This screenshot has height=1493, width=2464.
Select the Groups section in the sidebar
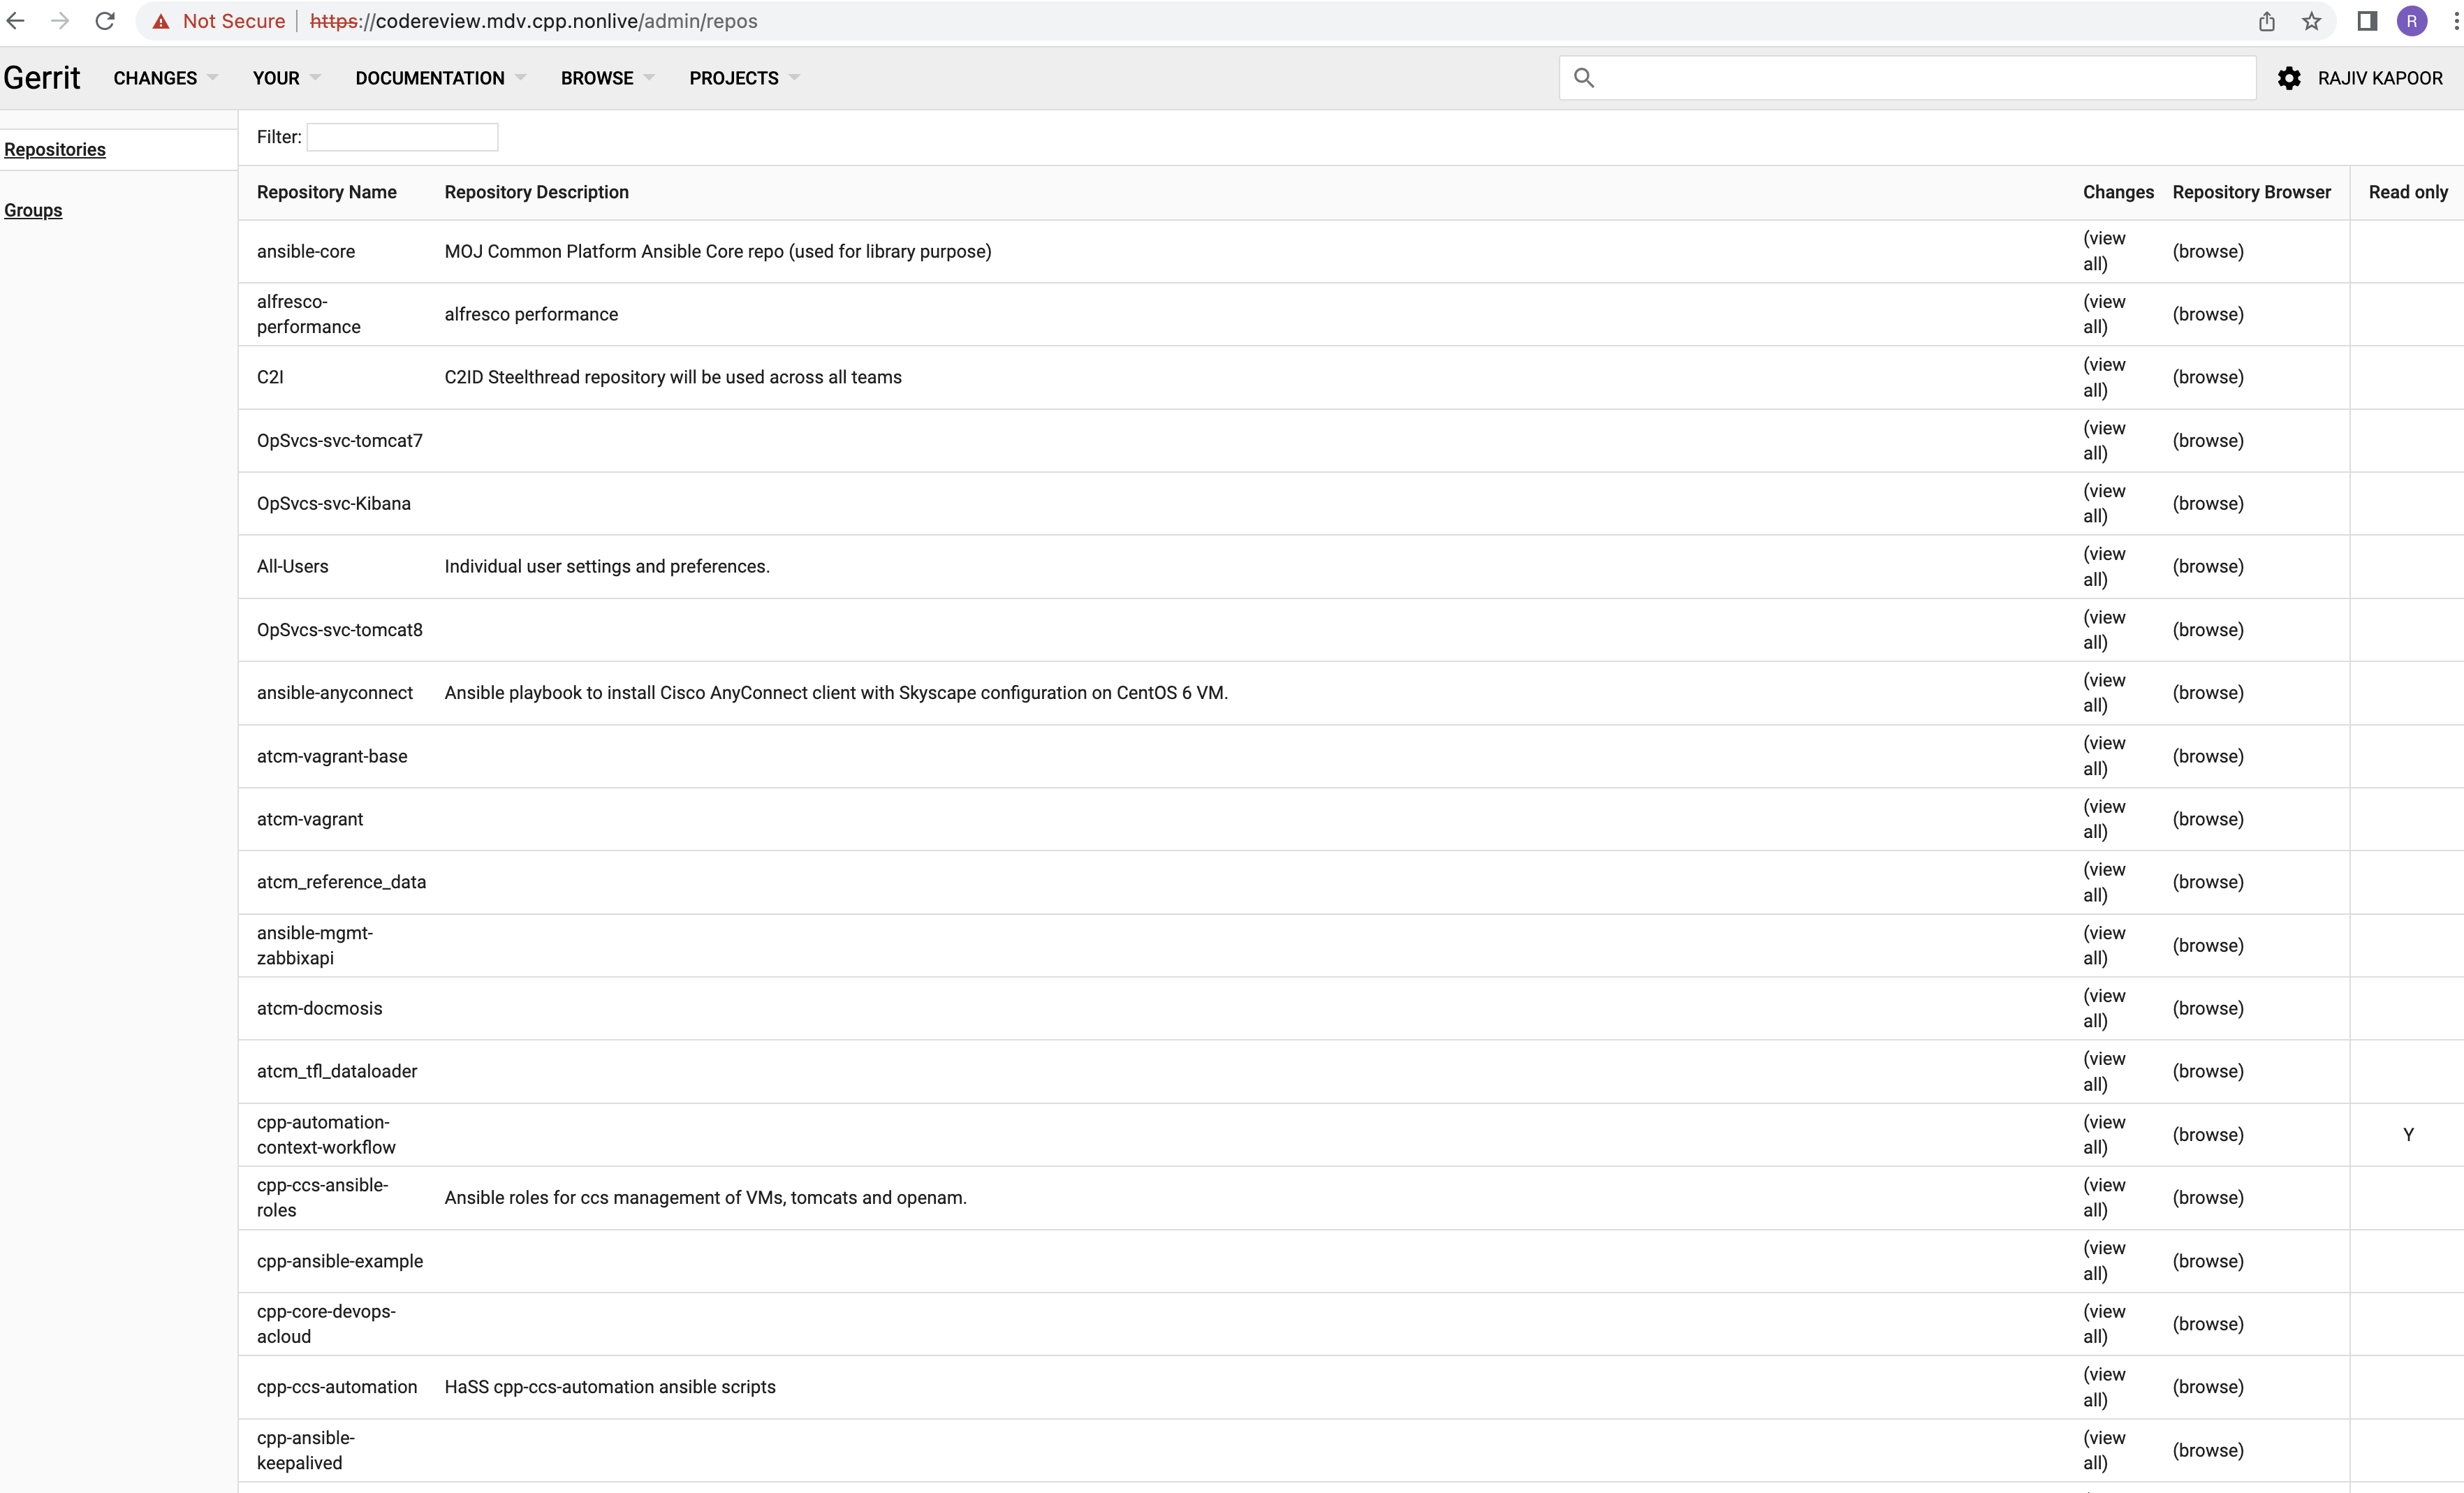pyautogui.click(x=33, y=210)
